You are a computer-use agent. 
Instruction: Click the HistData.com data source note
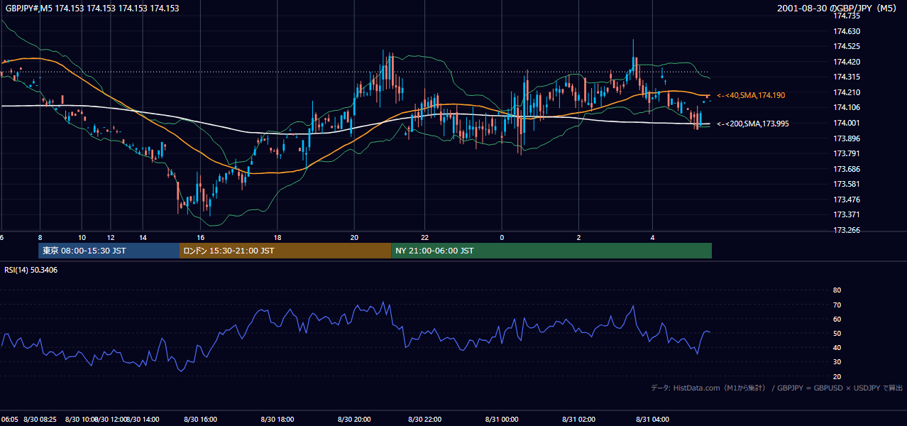pos(777,388)
